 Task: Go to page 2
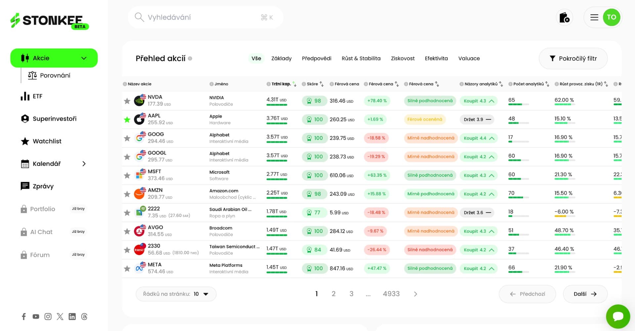tap(334, 294)
